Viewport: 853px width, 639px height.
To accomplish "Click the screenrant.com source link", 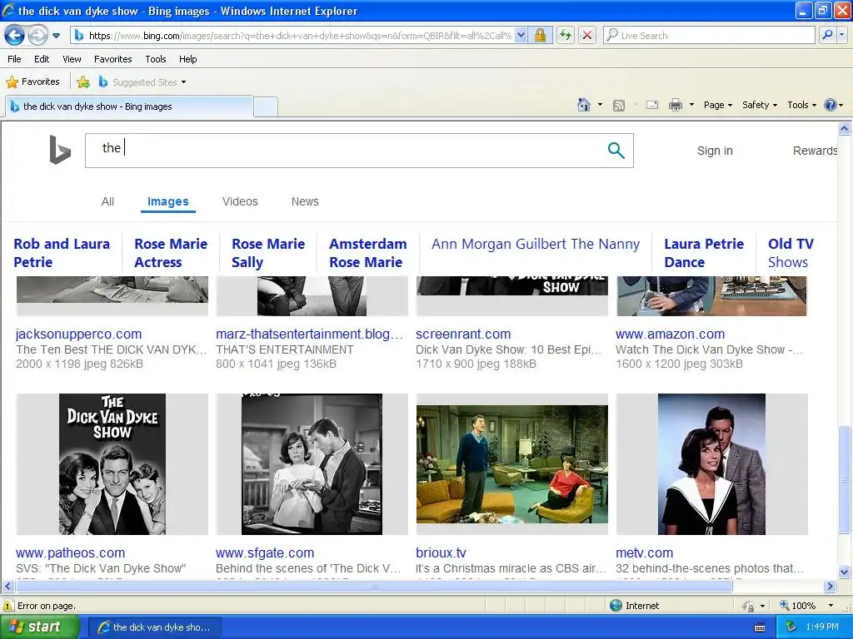I will coord(463,334).
